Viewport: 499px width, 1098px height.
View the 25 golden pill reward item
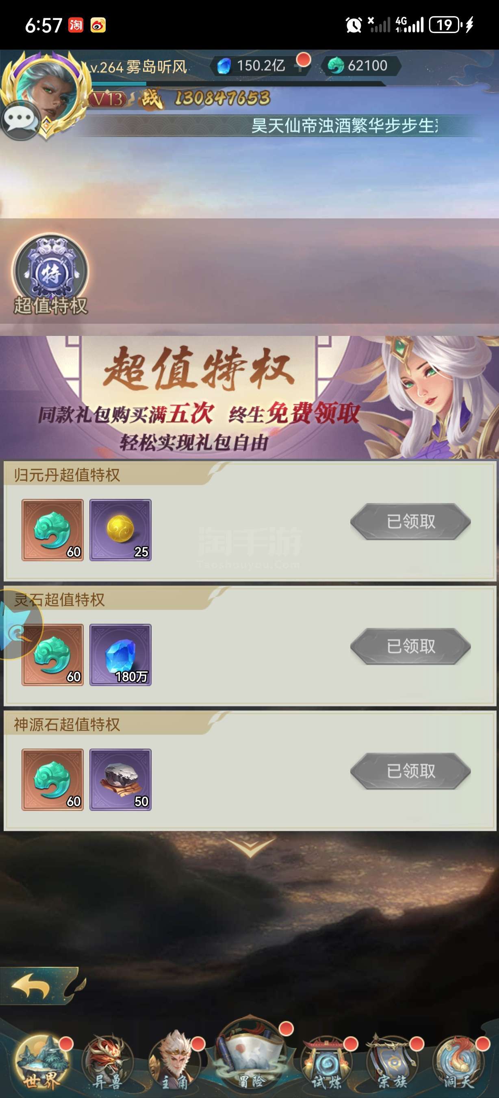point(121,530)
